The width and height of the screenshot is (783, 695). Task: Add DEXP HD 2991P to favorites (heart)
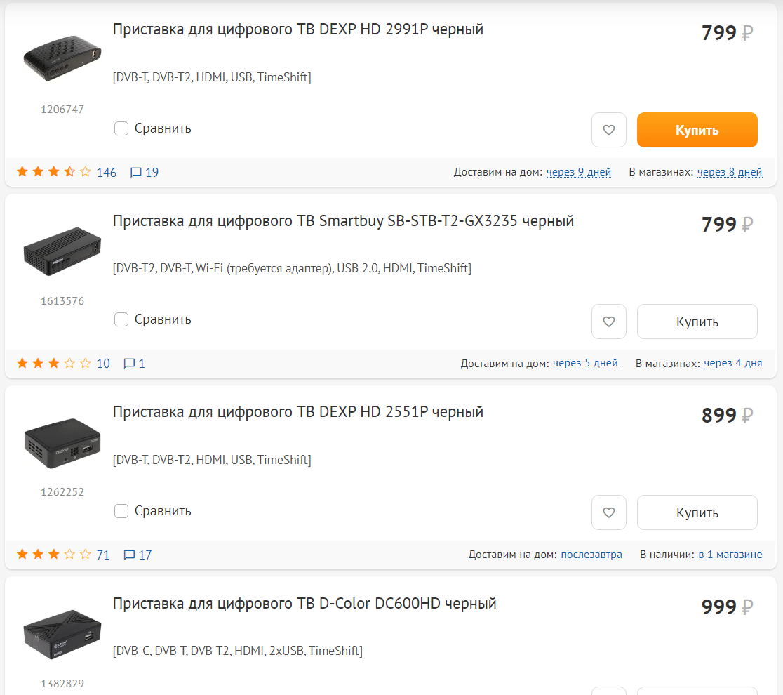tap(608, 130)
